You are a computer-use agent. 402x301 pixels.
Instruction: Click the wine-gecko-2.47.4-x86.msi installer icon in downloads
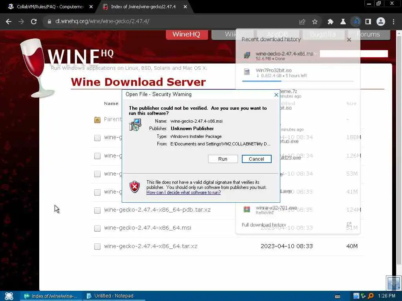247,55
